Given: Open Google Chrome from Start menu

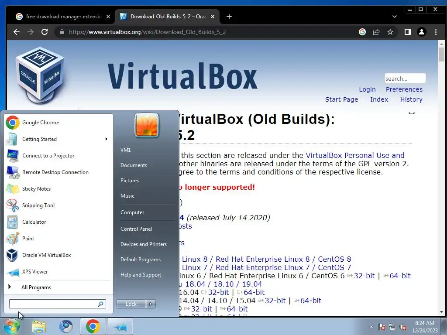Looking at the screenshot, I should [58, 123].
